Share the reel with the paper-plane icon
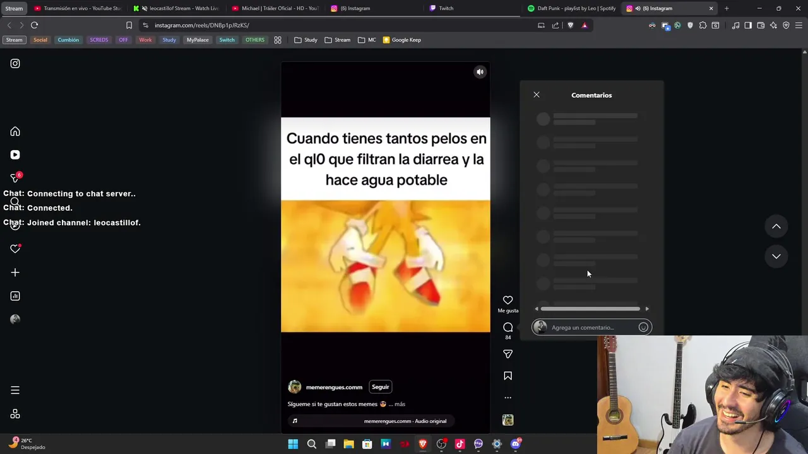 click(508, 354)
